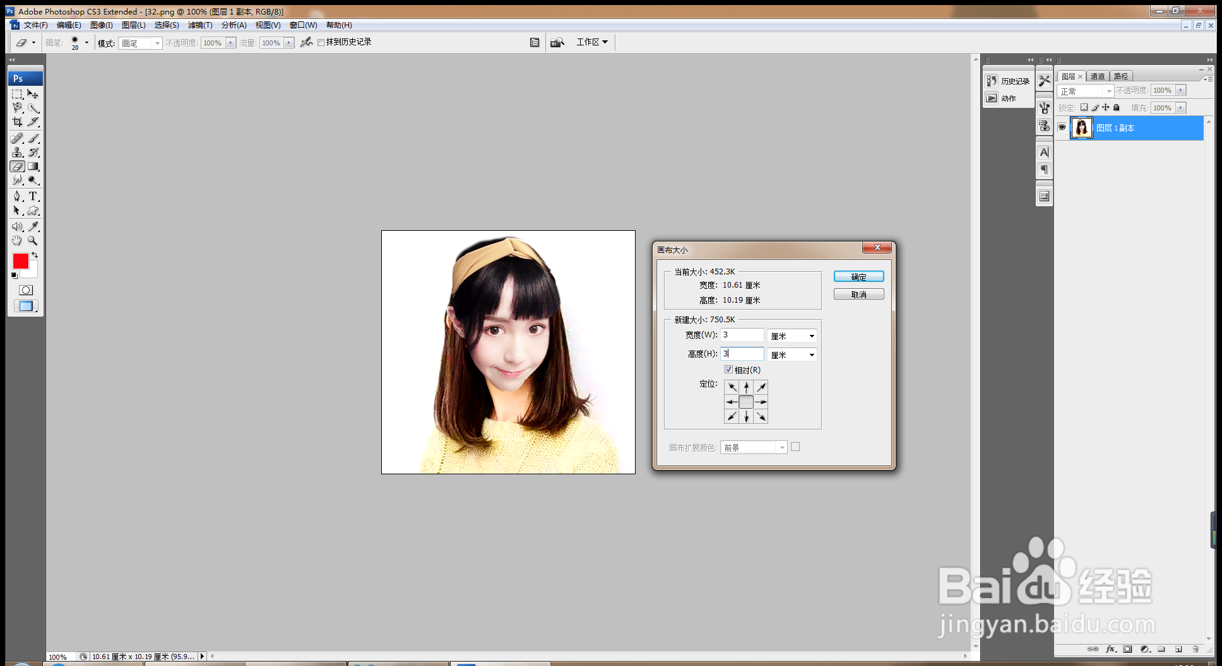Expand the Workspace dropdown
The width and height of the screenshot is (1222, 666).
click(x=592, y=42)
